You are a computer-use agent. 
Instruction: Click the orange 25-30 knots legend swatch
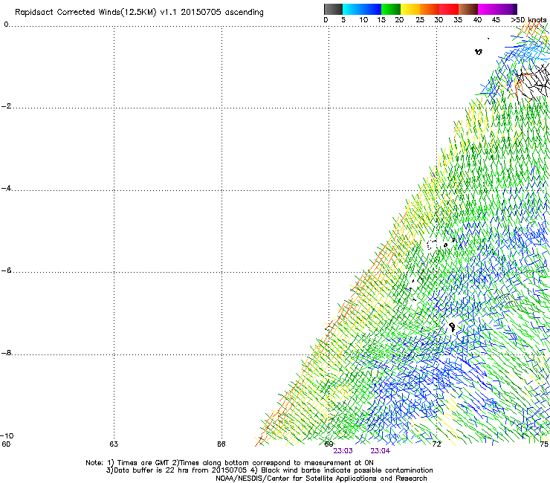(430, 9)
